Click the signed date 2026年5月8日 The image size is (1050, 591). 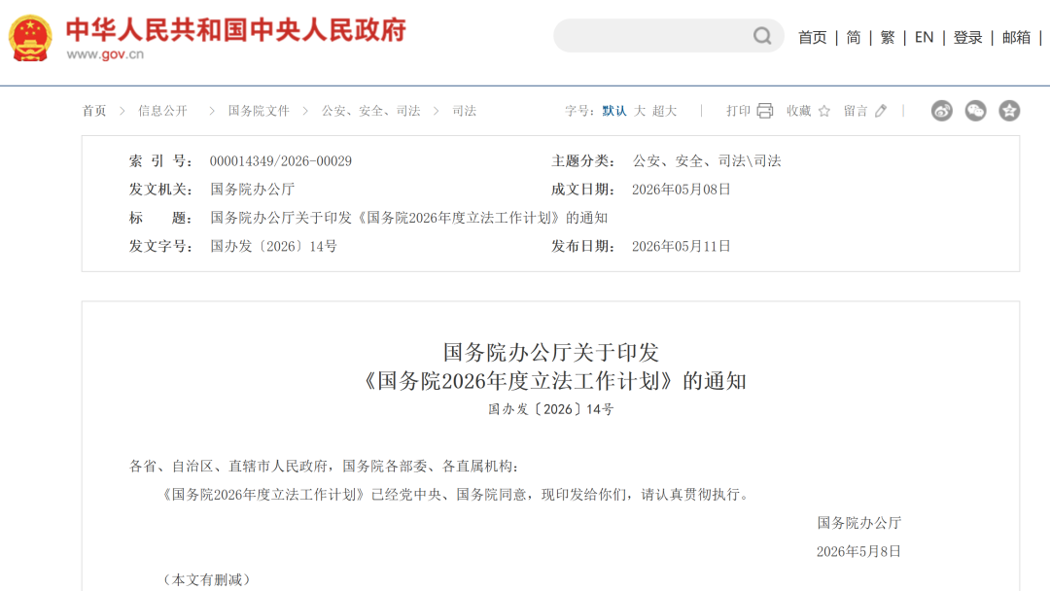click(858, 551)
